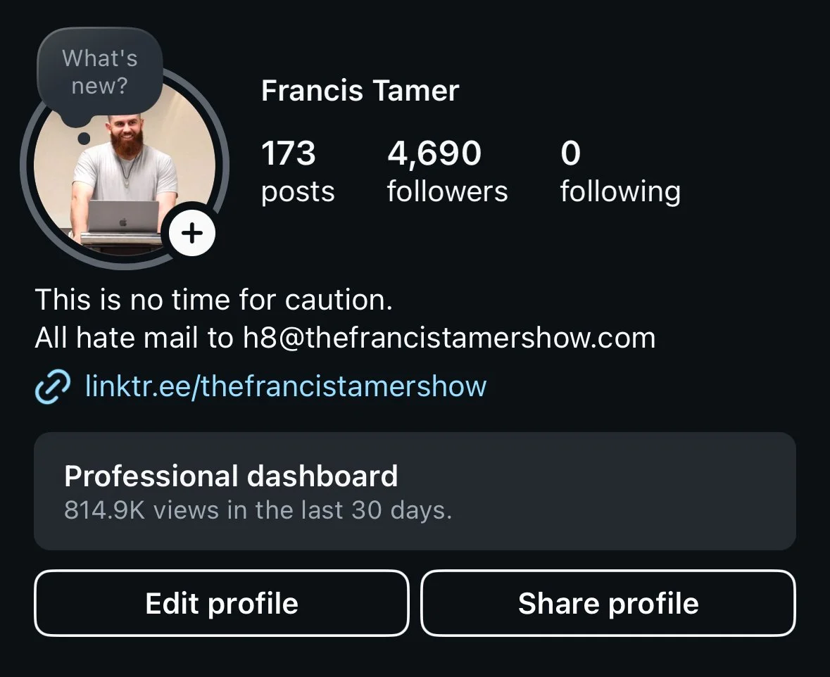The width and height of the screenshot is (830, 677).
Task: Click the "following" label
Action: tap(620, 192)
